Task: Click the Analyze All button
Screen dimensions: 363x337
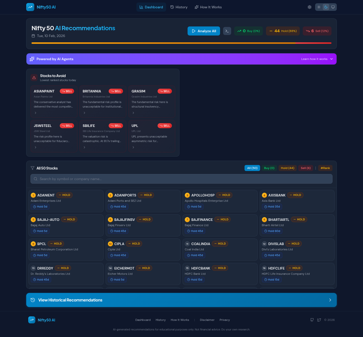Action: [x=204, y=31]
